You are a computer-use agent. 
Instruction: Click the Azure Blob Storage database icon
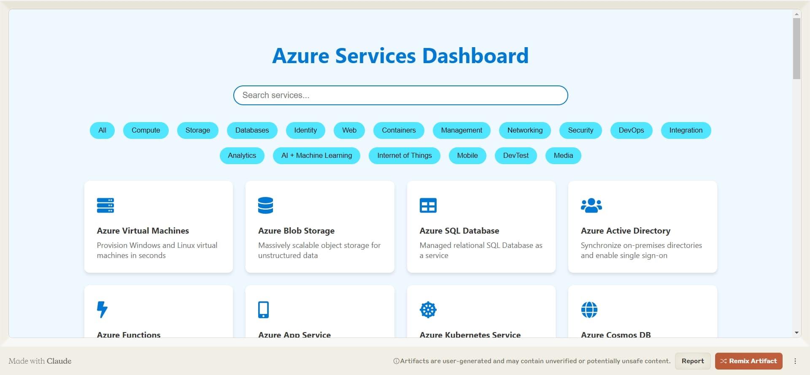[x=265, y=205]
